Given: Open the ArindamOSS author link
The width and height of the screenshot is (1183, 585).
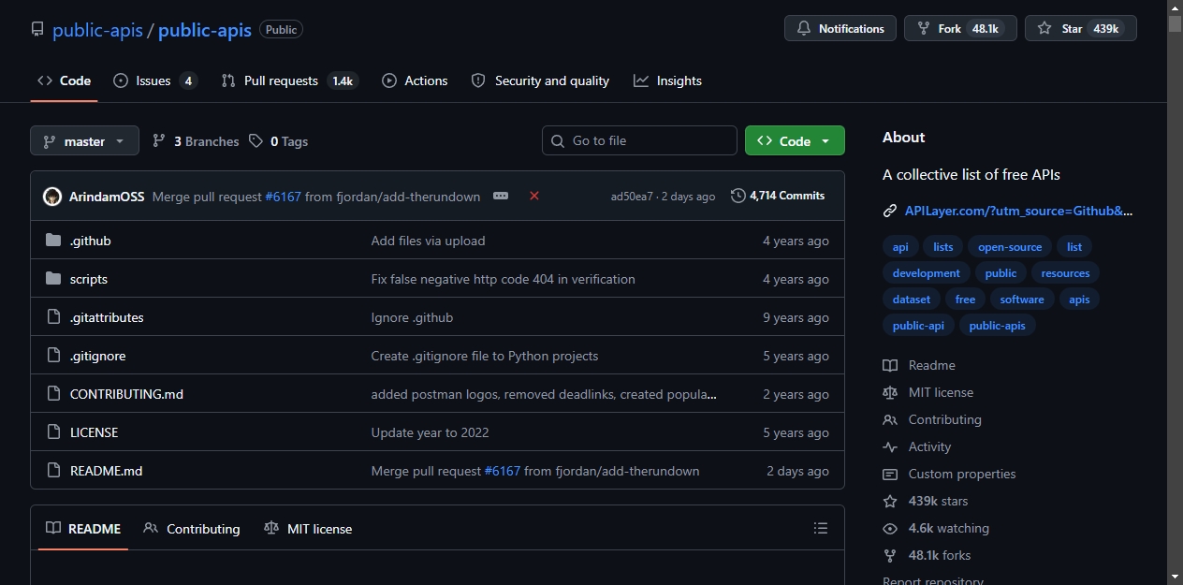Looking at the screenshot, I should click(107, 197).
